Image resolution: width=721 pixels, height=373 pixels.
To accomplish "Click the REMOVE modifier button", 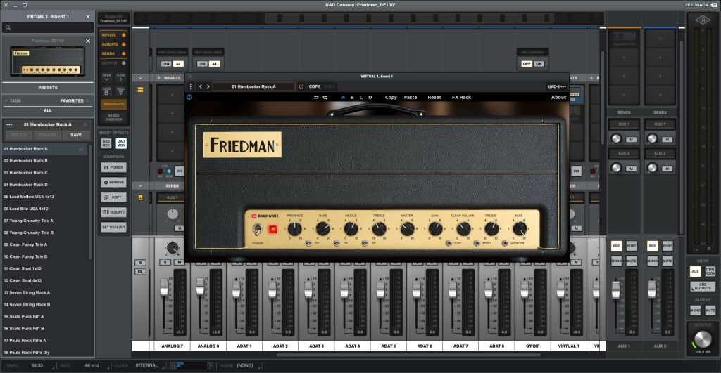I will click(113, 183).
